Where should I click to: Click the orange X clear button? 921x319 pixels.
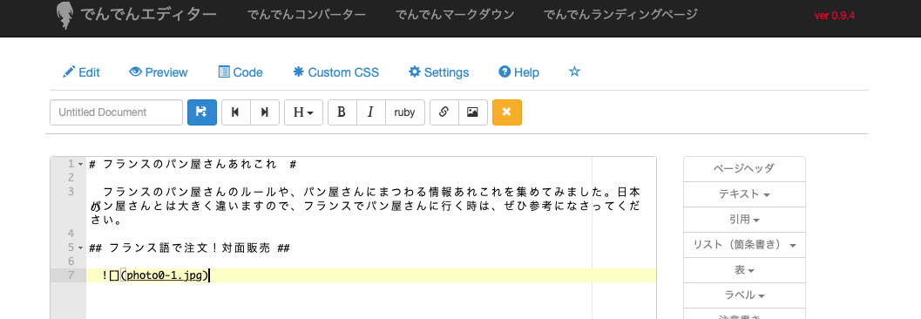coord(507,112)
